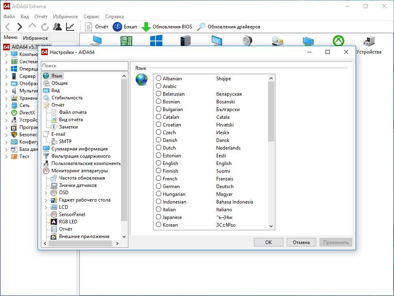Open SensorPanel settings page
The width and height of the screenshot is (394, 296).
pyautogui.click(x=72, y=214)
